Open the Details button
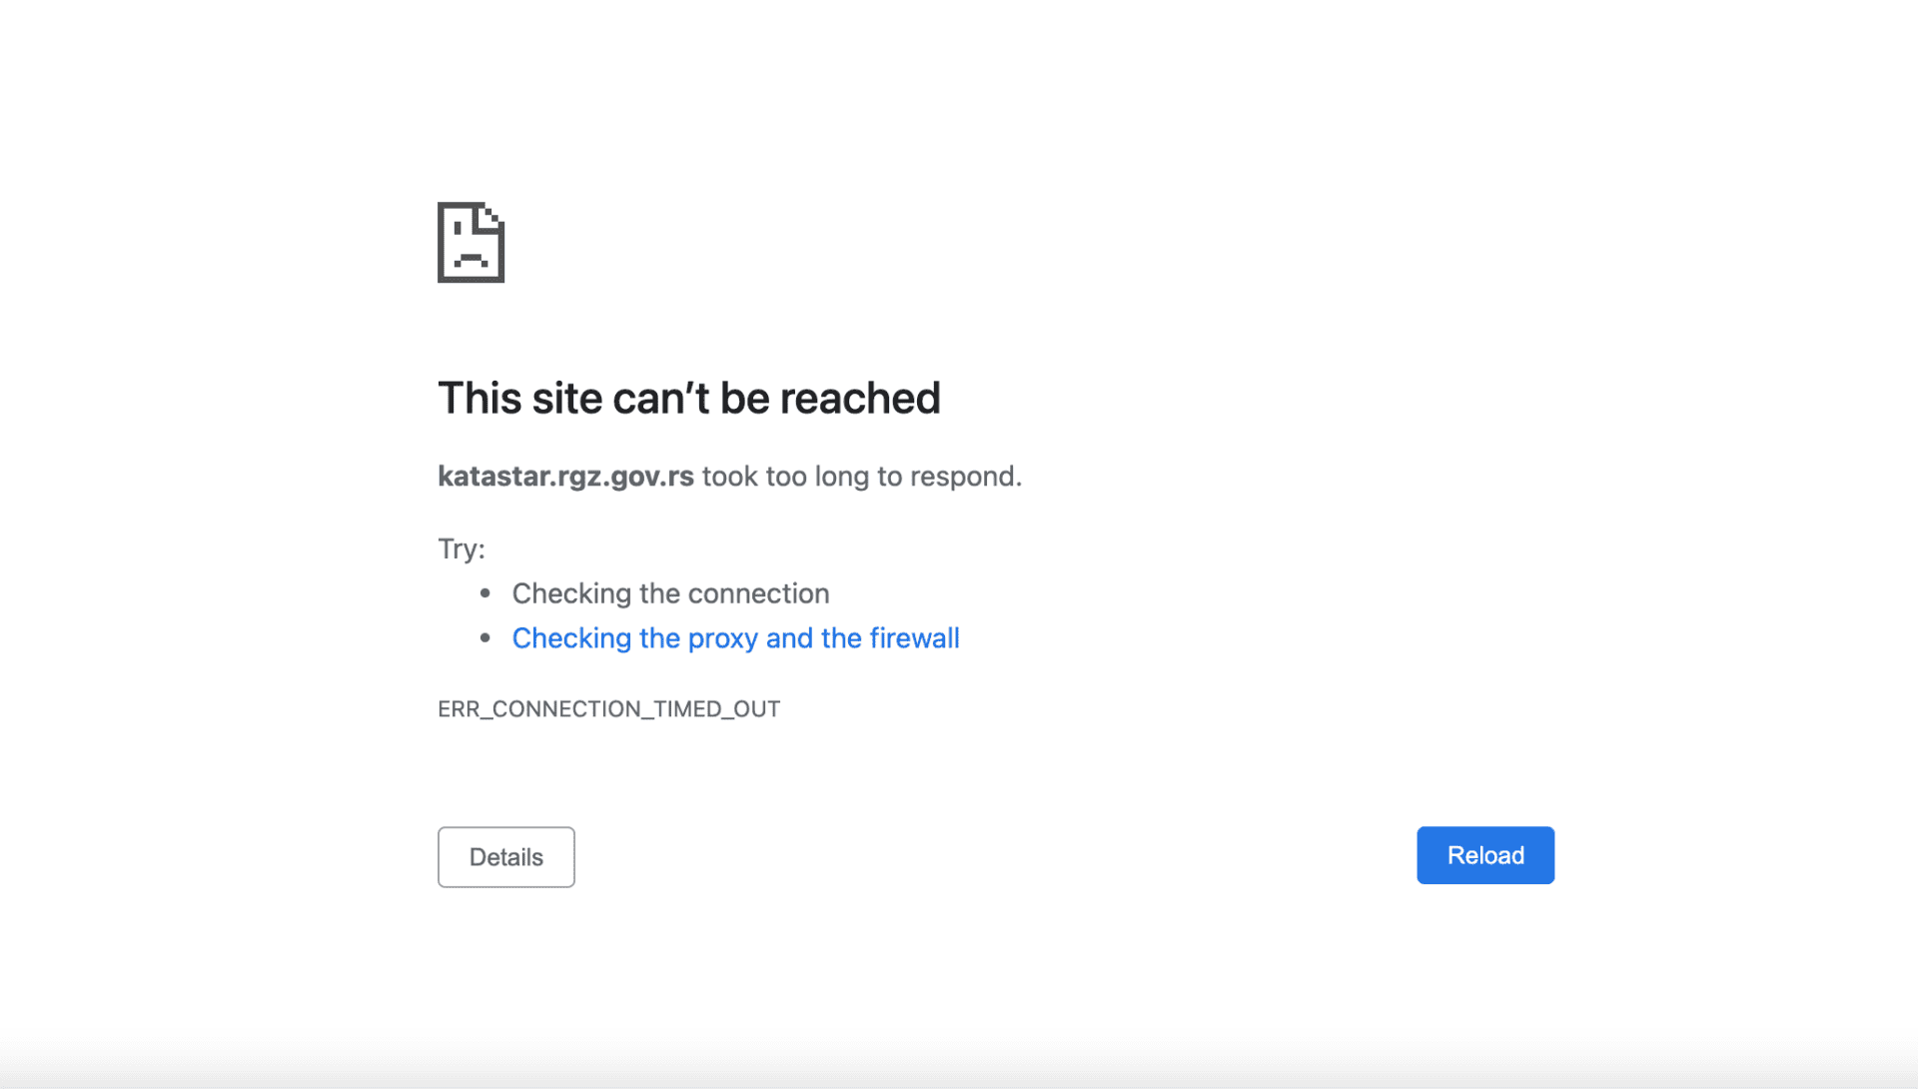This screenshot has width=1918, height=1089. [x=505, y=857]
